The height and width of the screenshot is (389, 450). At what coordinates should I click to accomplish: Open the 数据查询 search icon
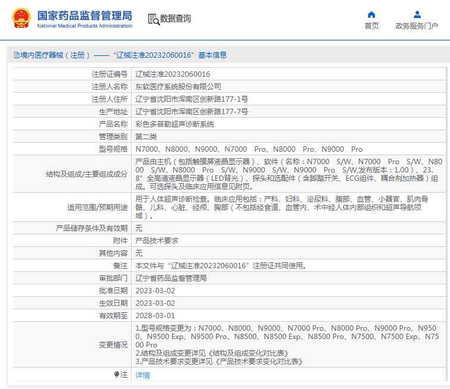(x=153, y=18)
